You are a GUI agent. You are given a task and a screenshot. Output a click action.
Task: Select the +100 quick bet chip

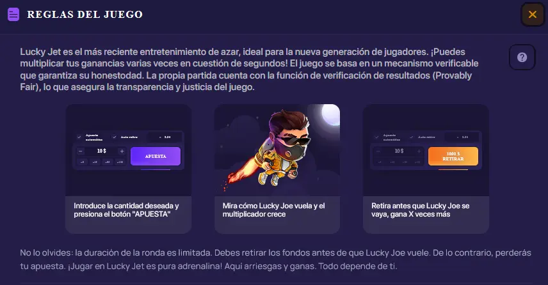pyautogui.click(x=120, y=162)
